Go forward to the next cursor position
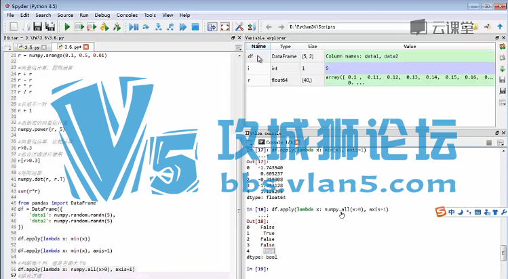The width and height of the screenshot is (508, 279). [281, 27]
